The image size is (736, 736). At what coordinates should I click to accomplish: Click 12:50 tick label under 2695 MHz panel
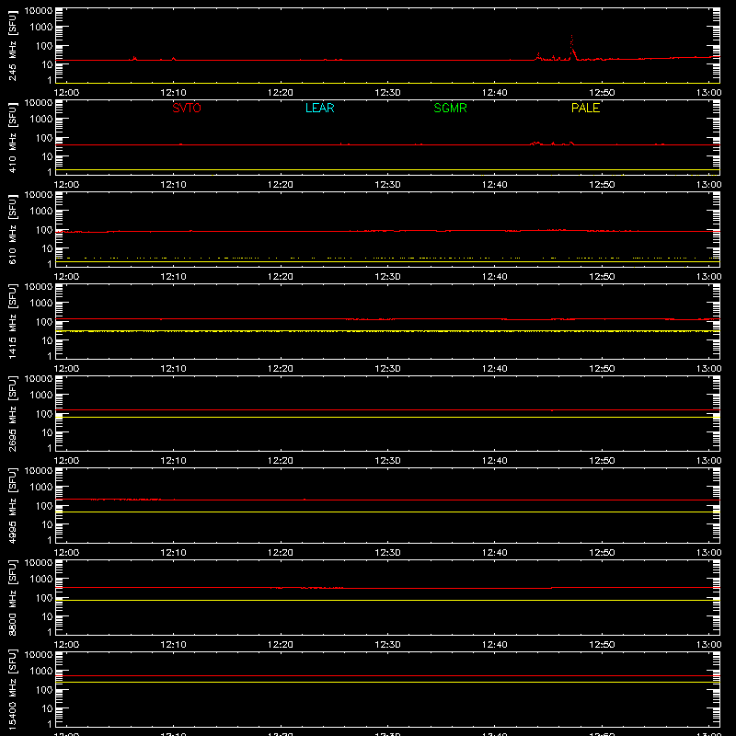pyautogui.click(x=602, y=461)
